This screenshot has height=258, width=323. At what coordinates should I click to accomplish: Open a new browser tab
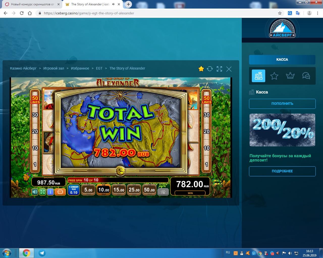click(128, 4)
